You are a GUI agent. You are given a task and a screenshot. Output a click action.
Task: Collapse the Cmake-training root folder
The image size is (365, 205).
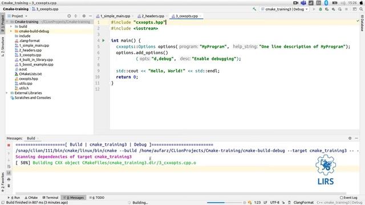pyautogui.click(x=7, y=22)
